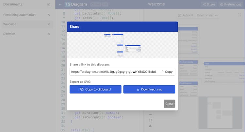Click the back arrow in the header
Viewport: 245px width, 132px height.
pyautogui.click(x=60, y=4)
